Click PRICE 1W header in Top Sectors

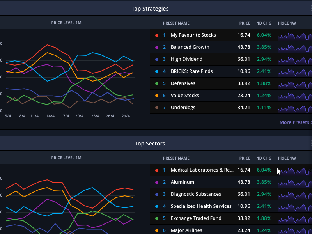pos(287,158)
